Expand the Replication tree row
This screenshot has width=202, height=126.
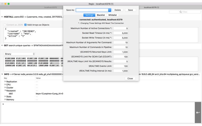(5, 81)
